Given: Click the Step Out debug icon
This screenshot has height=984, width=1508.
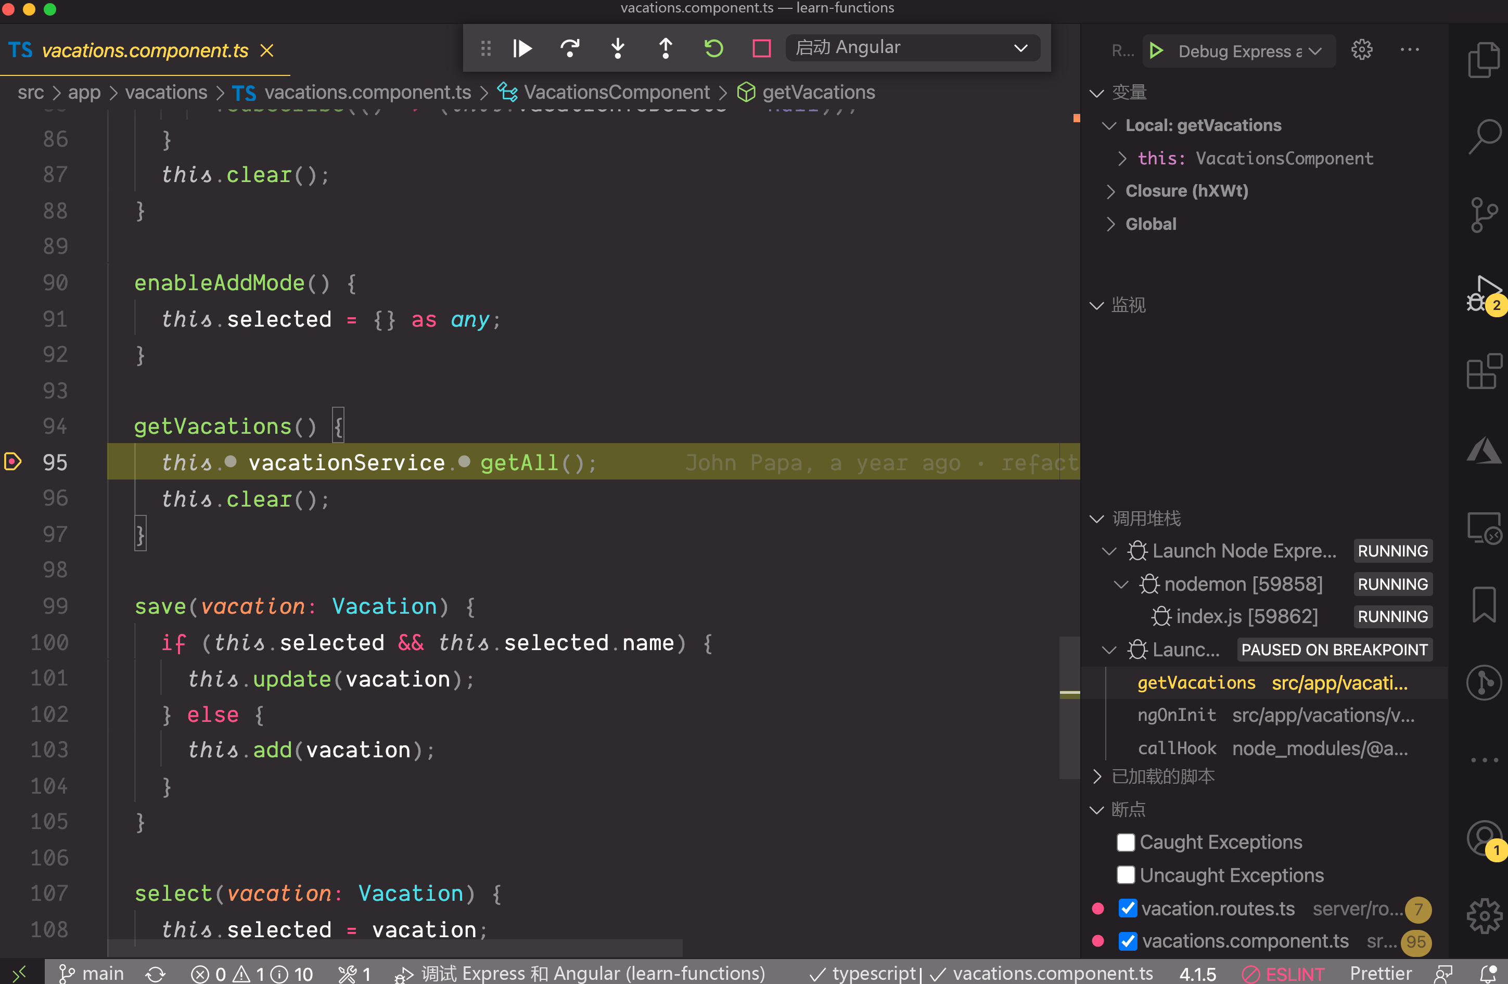Looking at the screenshot, I should (x=666, y=48).
